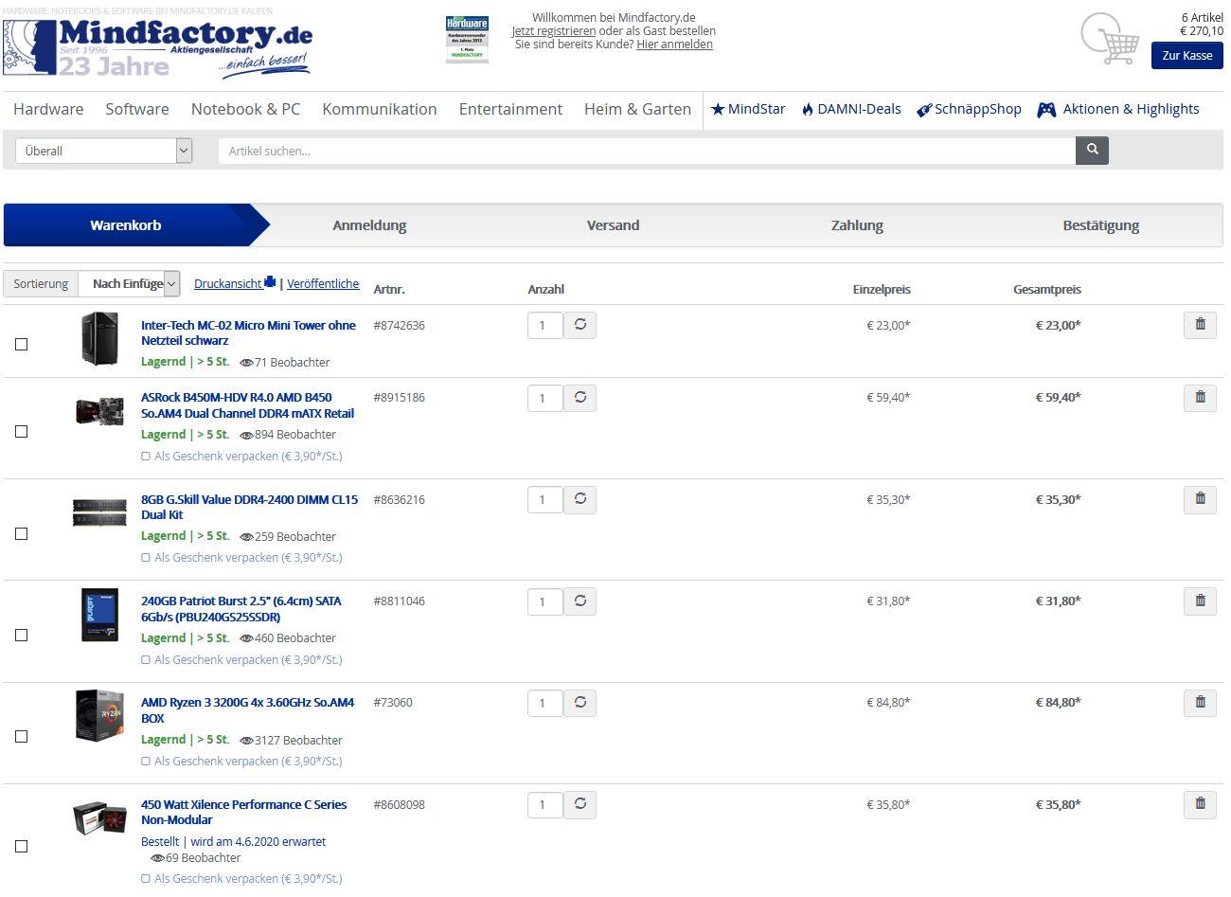Viewport: 1231px width, 897px height.
Task: Refresh quantity for ASRock B450M-HDV
Action: pyautogui.click(x=580, y=398)
